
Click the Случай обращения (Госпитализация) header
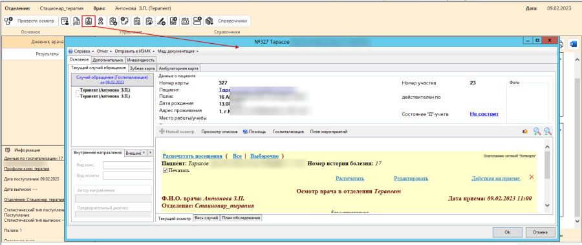point(112,79)
